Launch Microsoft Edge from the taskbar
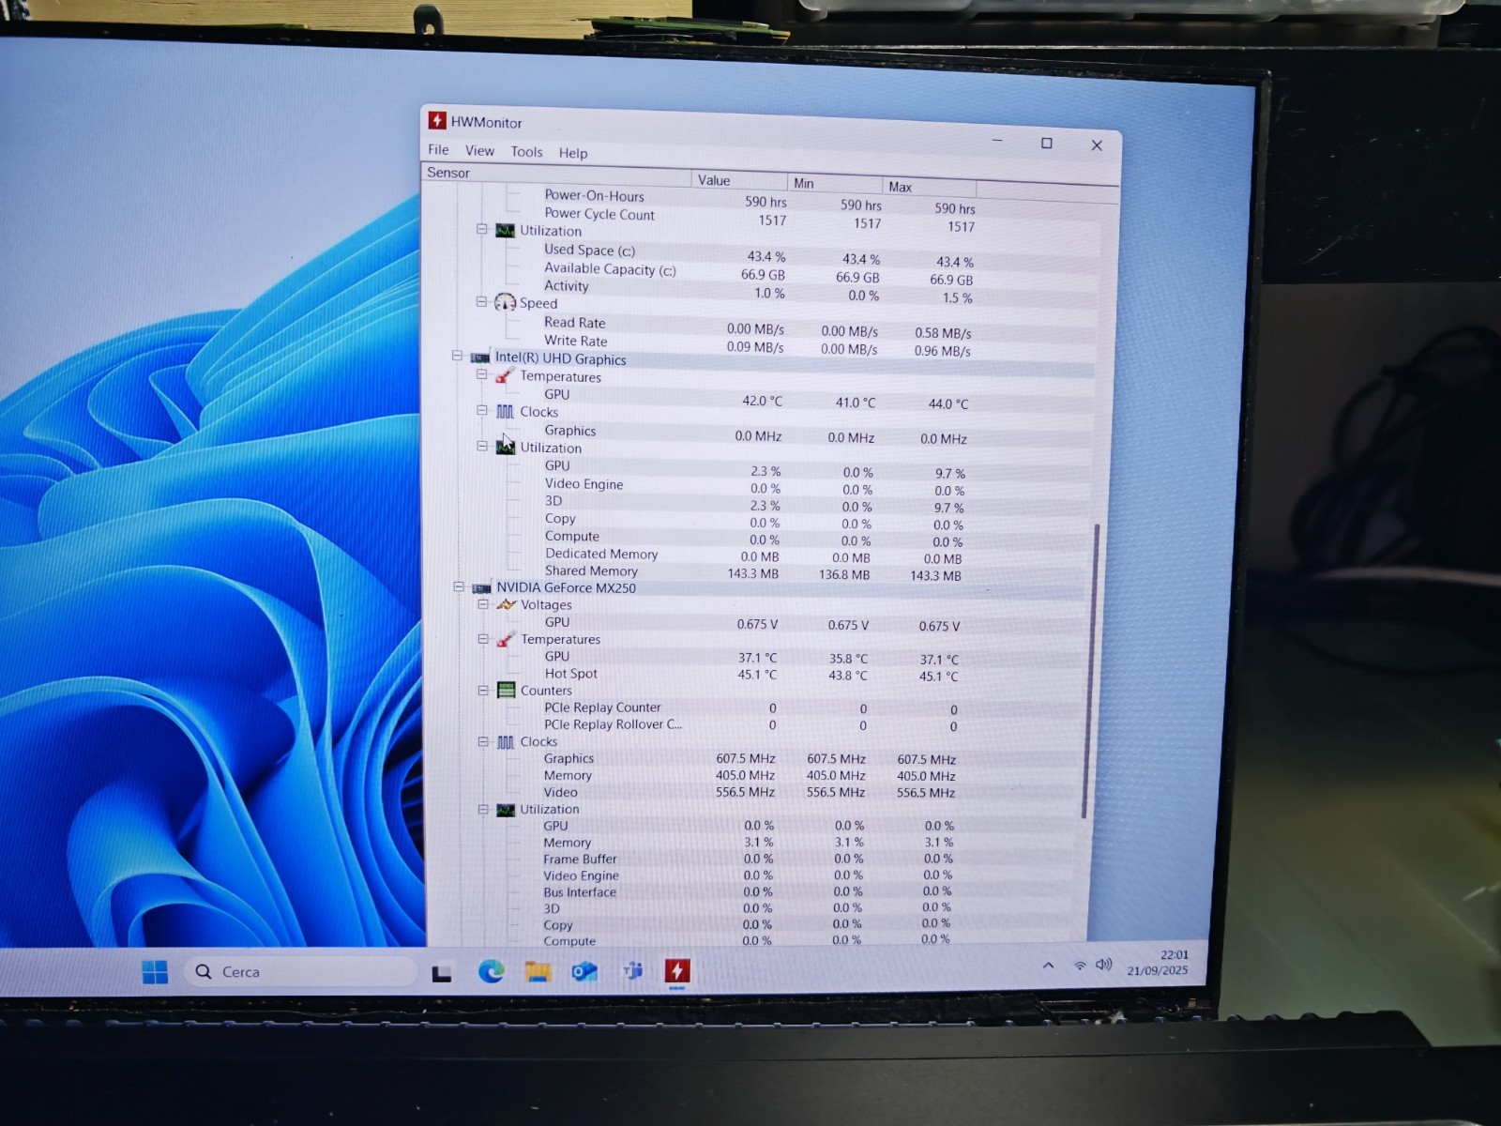Screen dimensions: 1501x1126 tap(491, 971)
